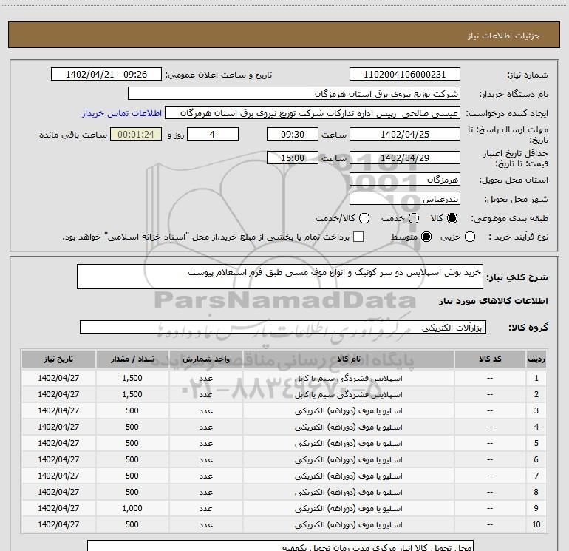
Task: Click item name in row 5
Action: (348, 444)
